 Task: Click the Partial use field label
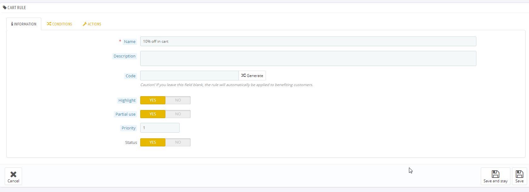coord(125,114)
